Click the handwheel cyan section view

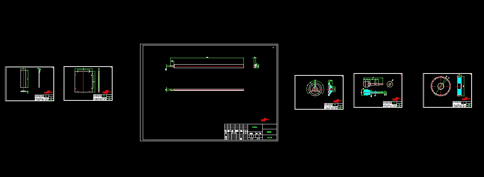point(330,88)
